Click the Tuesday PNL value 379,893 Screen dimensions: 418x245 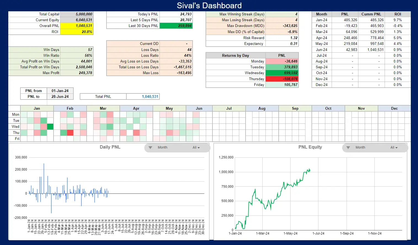[x=282, y=67]
